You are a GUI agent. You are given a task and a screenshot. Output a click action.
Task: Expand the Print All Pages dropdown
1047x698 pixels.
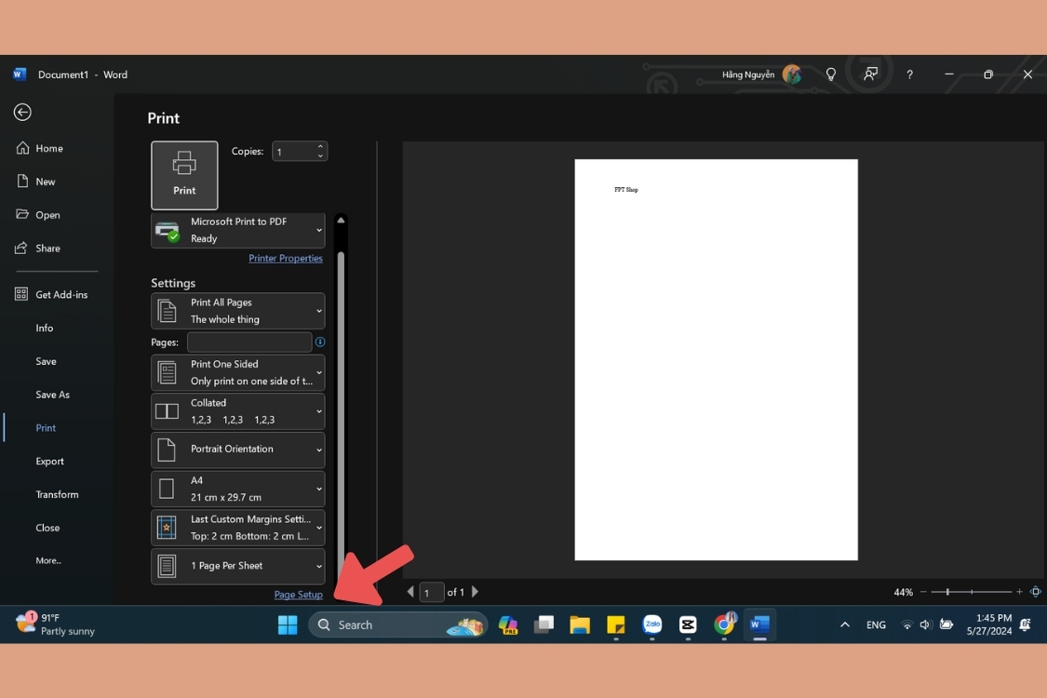coord(237,311)
